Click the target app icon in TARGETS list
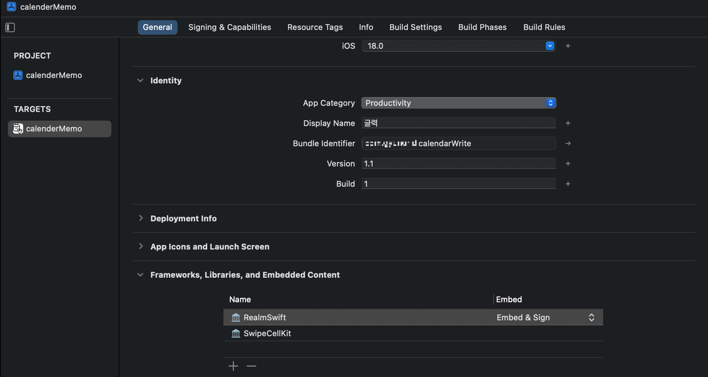 [18, 129]
